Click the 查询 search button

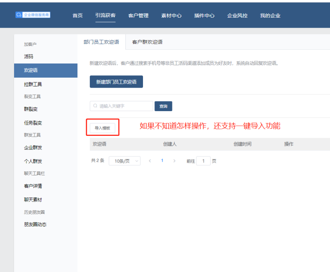[163, 106]
